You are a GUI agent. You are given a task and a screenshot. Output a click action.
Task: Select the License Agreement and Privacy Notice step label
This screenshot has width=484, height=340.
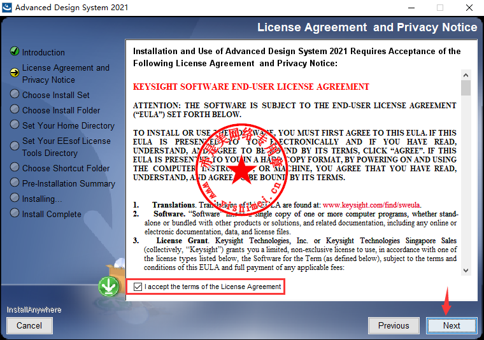(x=66, y=74)
